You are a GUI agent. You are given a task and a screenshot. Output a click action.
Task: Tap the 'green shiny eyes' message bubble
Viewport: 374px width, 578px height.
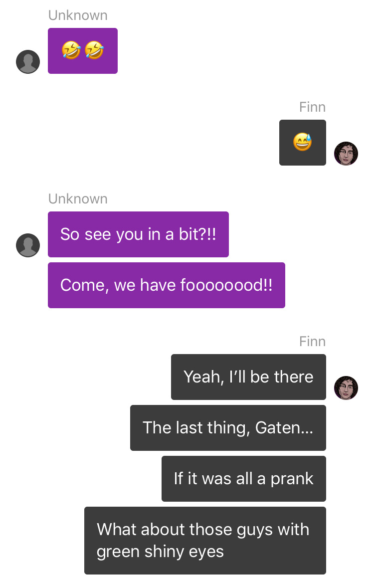point(205,541)
